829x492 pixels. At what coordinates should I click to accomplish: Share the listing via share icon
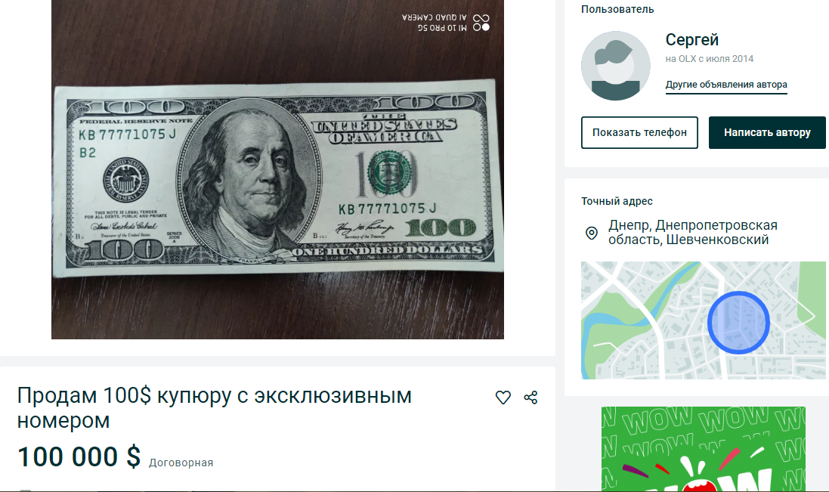(530, 398)
